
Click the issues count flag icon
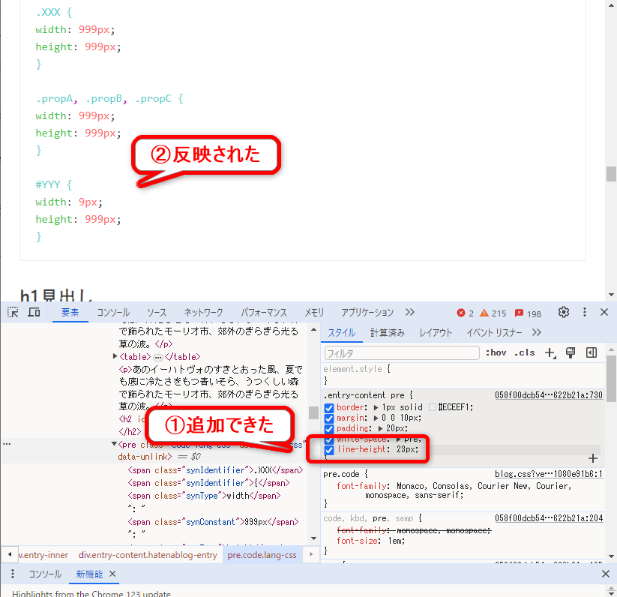pos(519,313)
